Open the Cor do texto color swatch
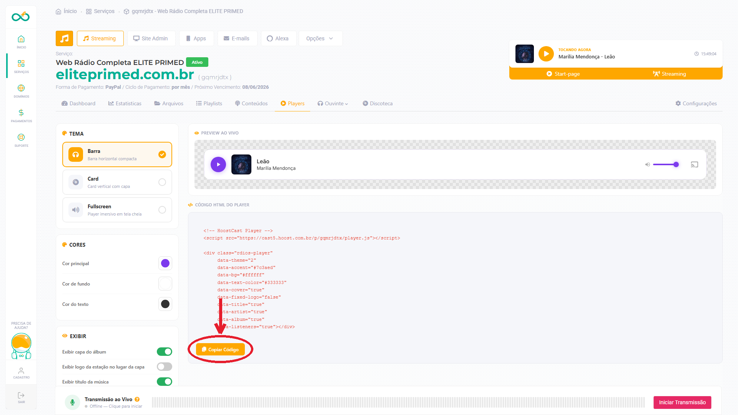This screenshot has width=738, height=415. [x=165, y=304]
